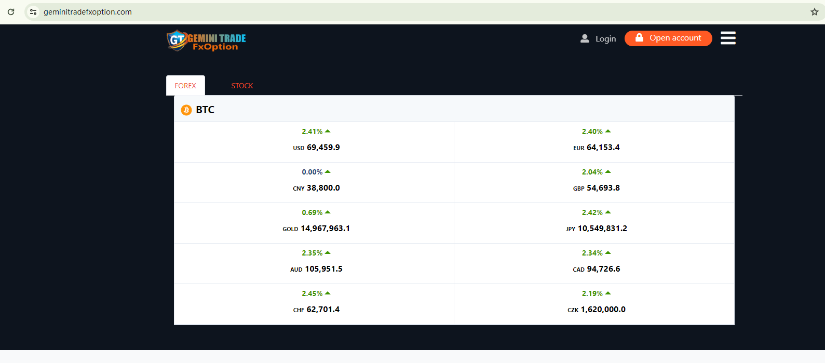The image size is (825, 363).
Task: Switch to the FOREX tab
Action: point(185,86)
